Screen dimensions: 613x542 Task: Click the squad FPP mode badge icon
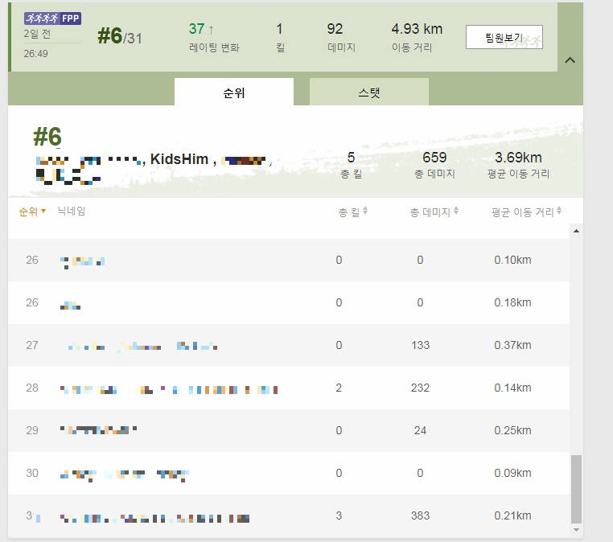coord(53,18)
